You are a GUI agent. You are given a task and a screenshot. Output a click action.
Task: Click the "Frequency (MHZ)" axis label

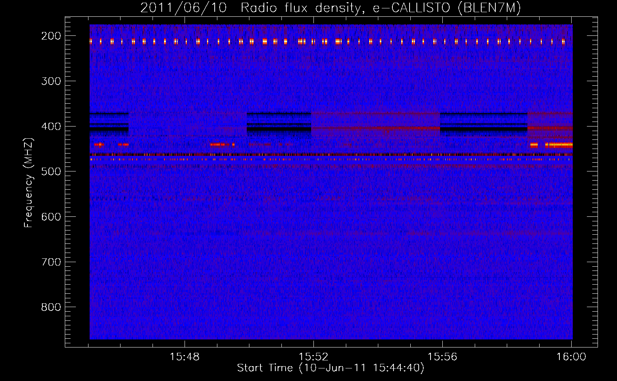point(29,182)
